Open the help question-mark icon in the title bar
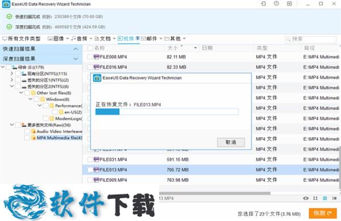Viewport: 341px width, 221px height. point(276,3)
